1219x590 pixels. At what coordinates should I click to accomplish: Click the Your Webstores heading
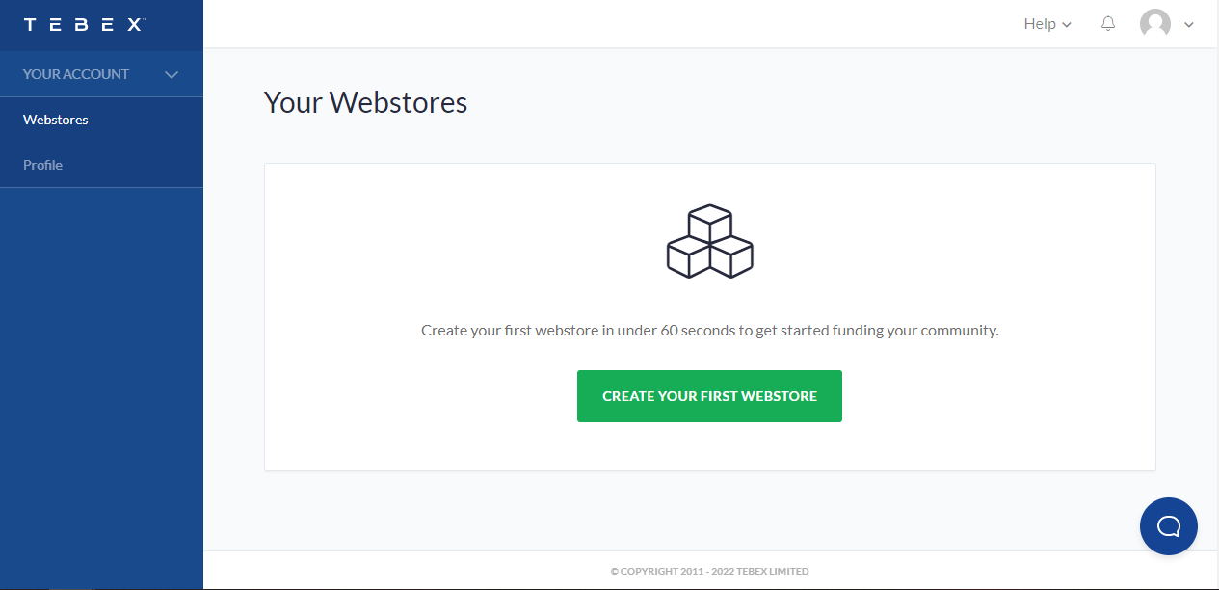click(x=365, y=102)
